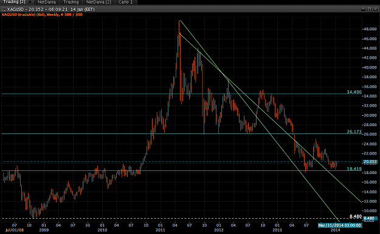
Task: Close the Trading [2] tab
Action: coord(30,2)
